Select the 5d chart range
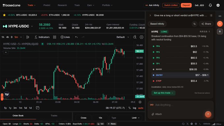The width and height of the screenshot is (224, 126). (25, 108)
